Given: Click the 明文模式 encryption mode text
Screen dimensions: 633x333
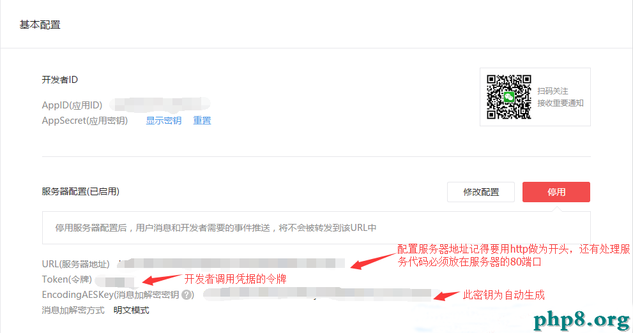Looking at the screenshot, I should pyautogui.click(x=131, y=311).
